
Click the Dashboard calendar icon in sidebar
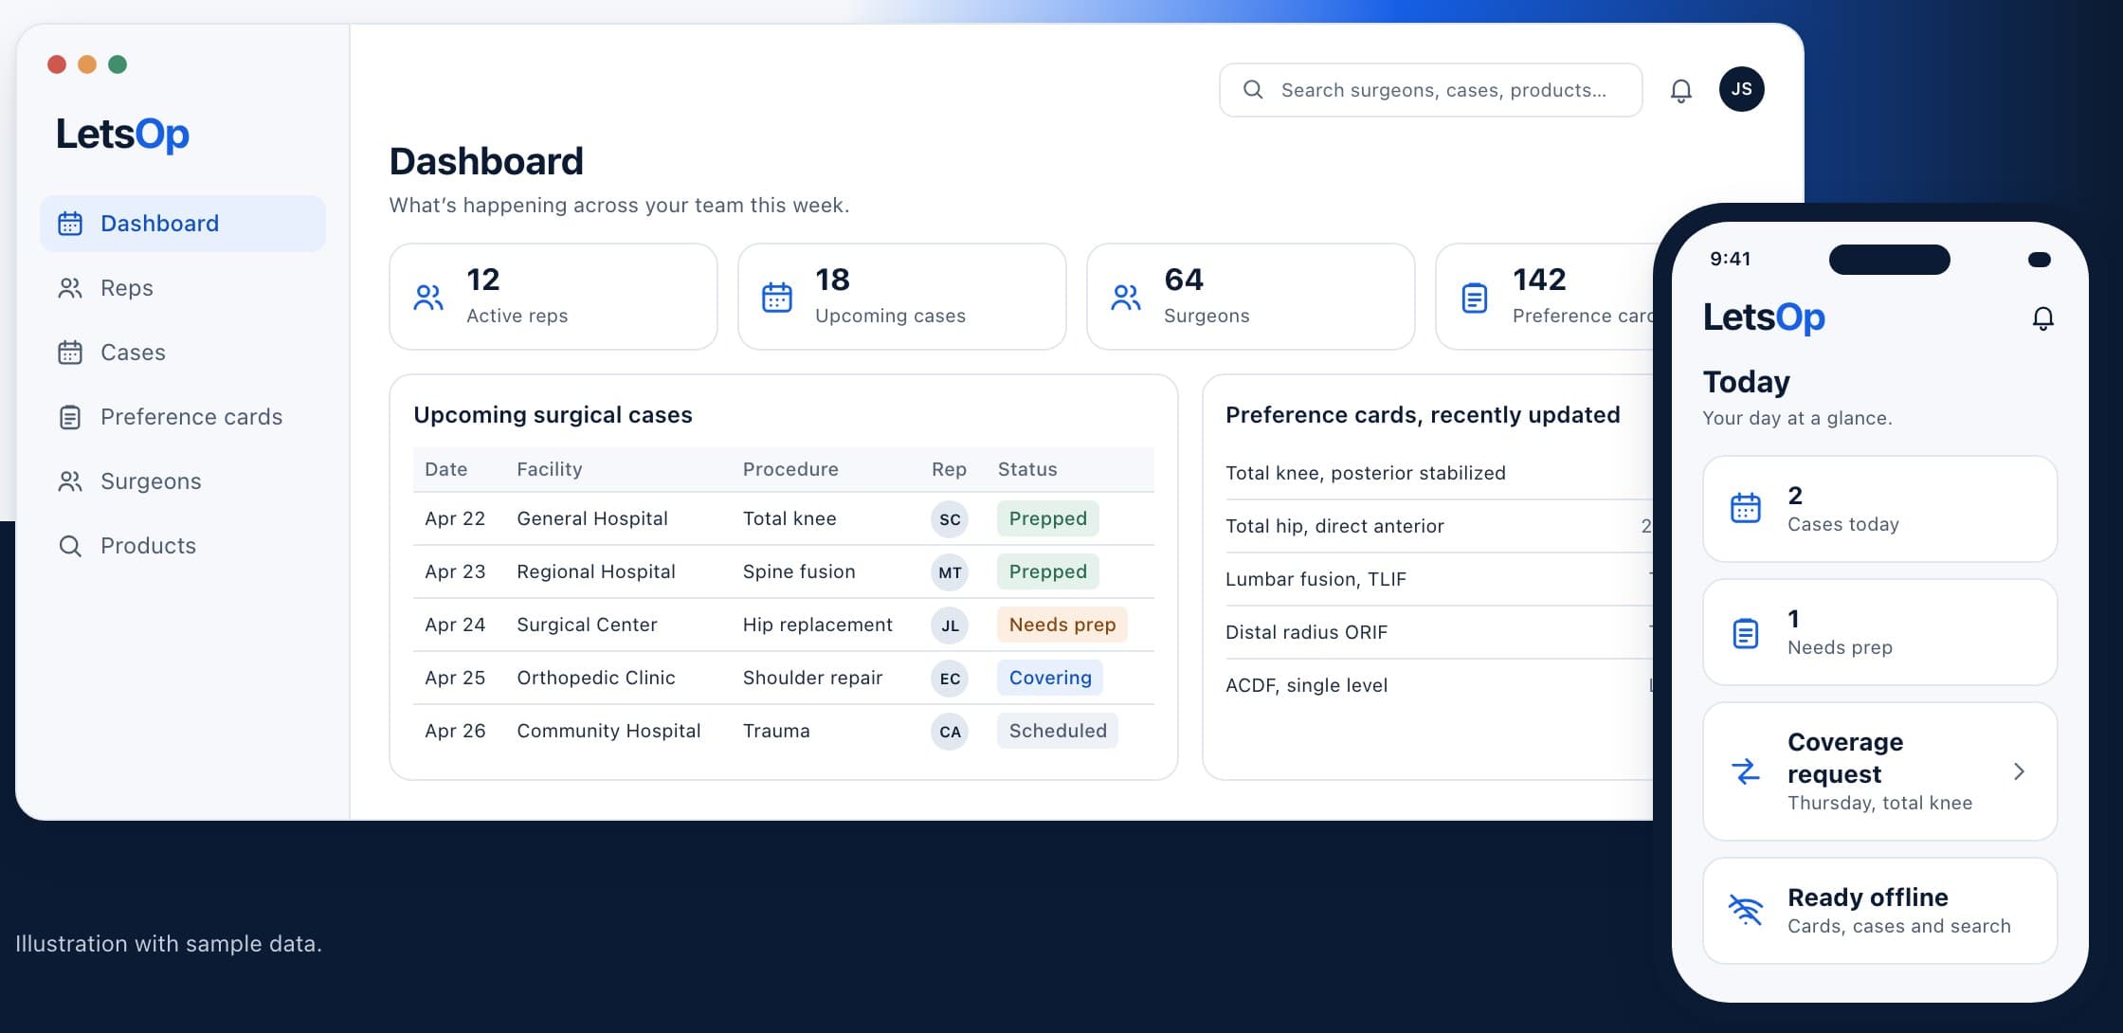(70, 224)
